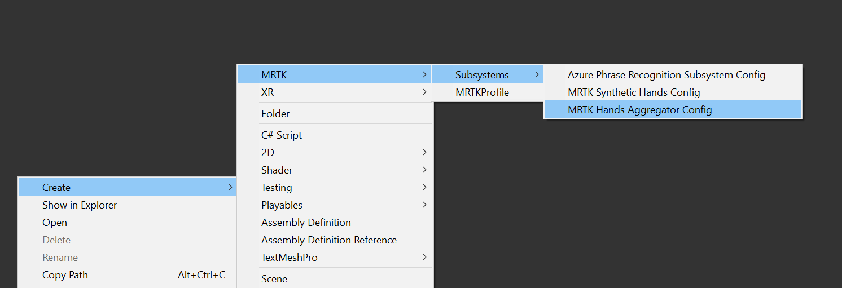This screenshot has width=842, height=288.
Task: Select Copy Path entry
Action: tap(128, 274)
